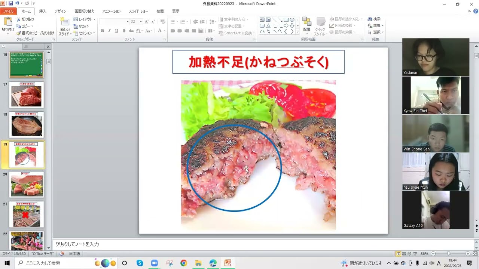The height and width of the screenshot is (269, 479).
Task: Pick the isosceles triangle shape
Action: click(x=268, y=26)
